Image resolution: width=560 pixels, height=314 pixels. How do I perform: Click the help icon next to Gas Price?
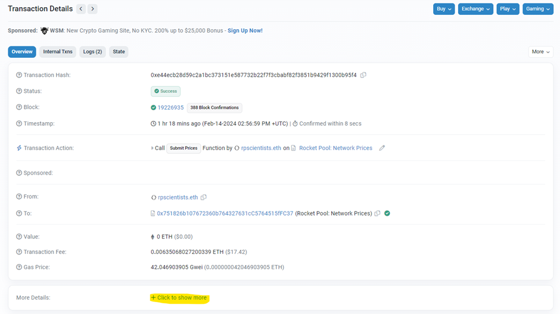click(19, 267)
